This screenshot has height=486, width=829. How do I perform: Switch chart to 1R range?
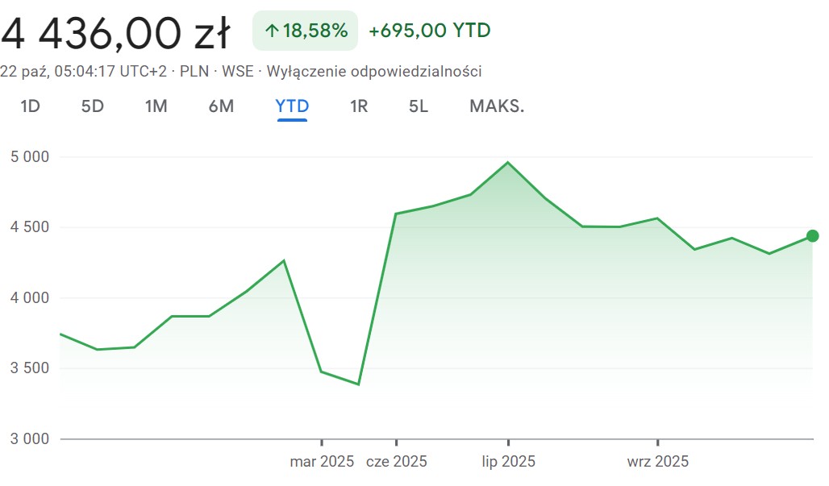(359, 106)
